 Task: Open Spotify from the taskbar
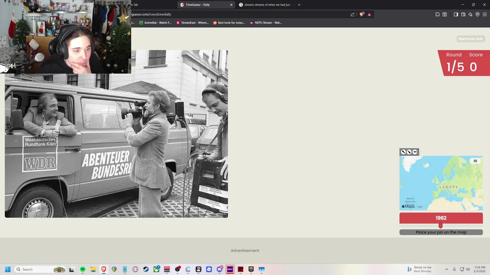coord(83,269)
